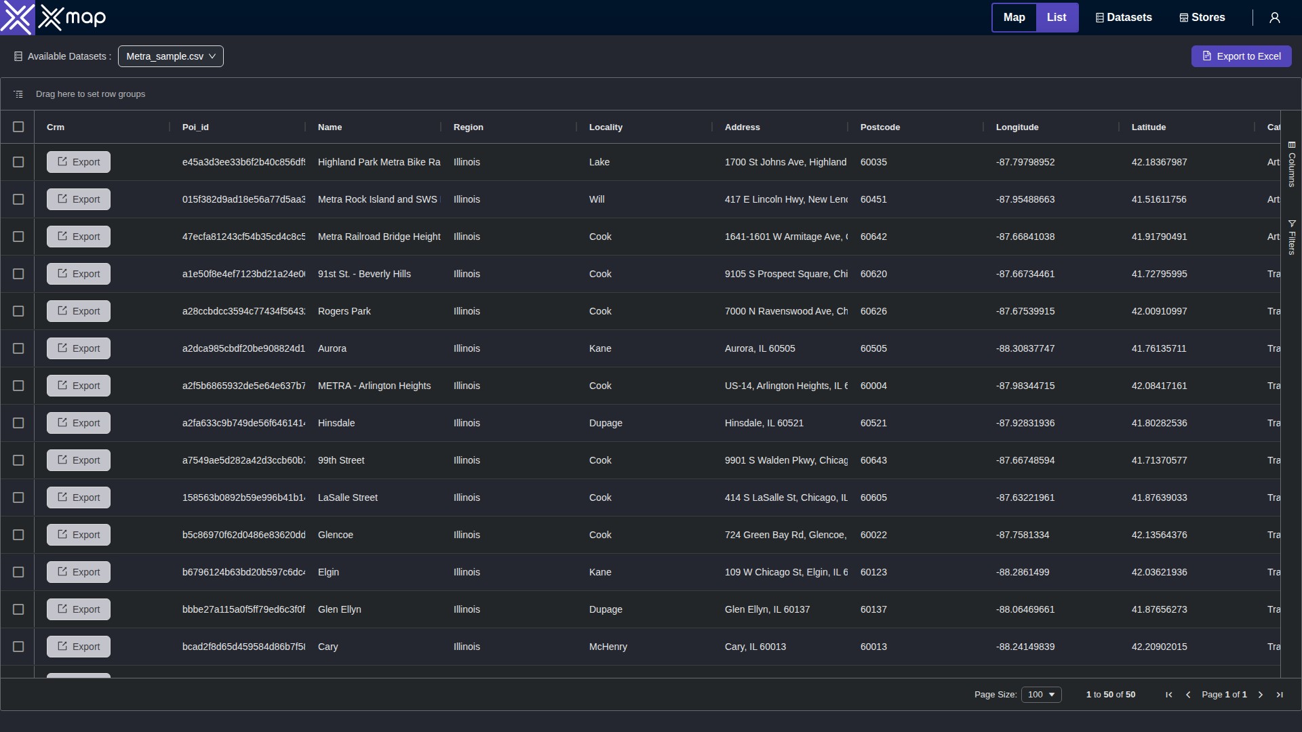
Task: Tick checkbox for Glen Ellyn row
Action: [18, 609]
